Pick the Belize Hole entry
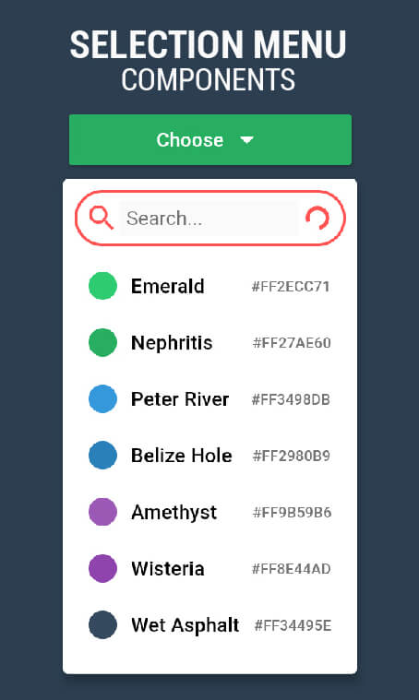 pyautogui.click(x=209, y=456)
